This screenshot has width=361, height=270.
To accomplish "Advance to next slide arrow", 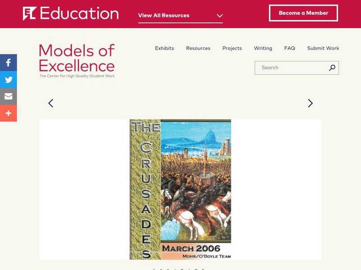I will [310, 103].
